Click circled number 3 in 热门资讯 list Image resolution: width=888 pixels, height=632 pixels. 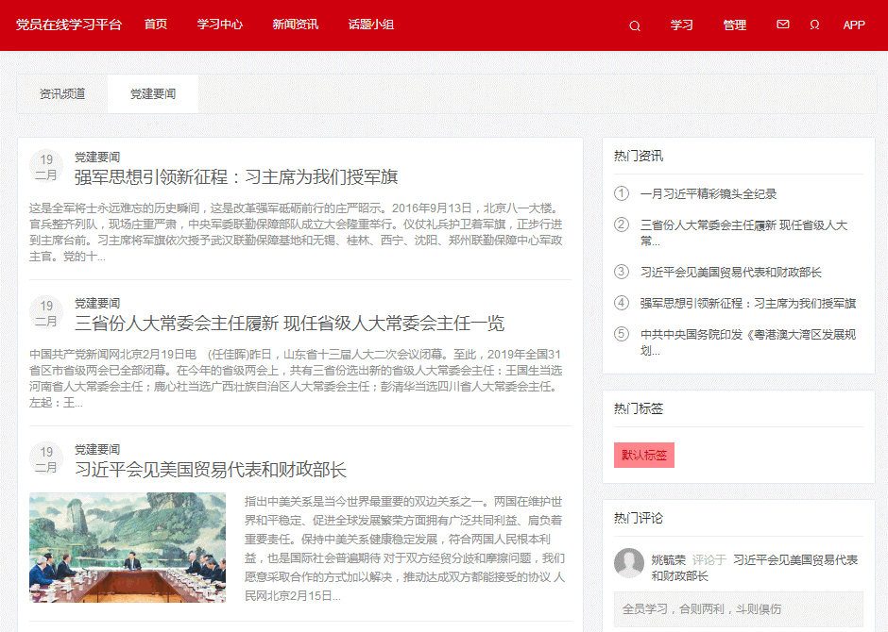pos(621,272)
